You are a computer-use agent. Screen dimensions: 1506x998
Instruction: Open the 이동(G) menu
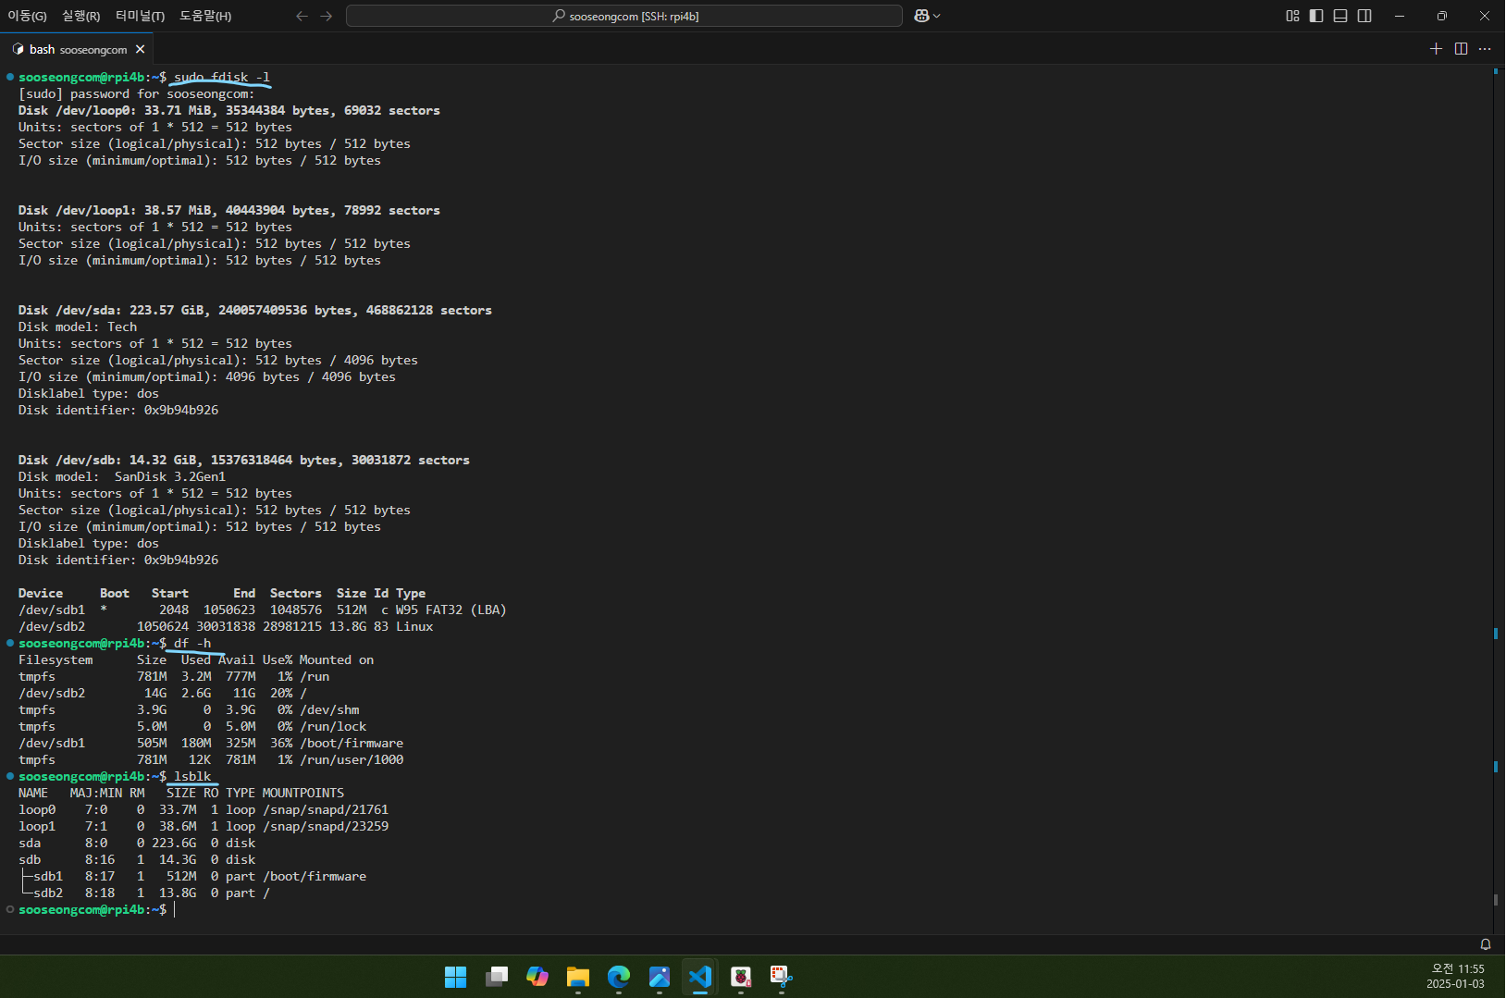(x=27, y=16)
